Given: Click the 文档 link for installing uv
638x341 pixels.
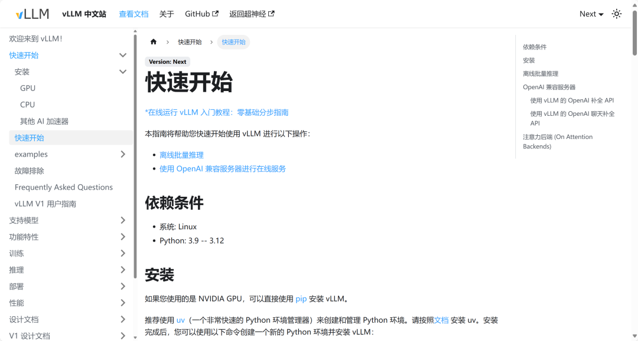Looking at the screenshot, I should (441, 320).
